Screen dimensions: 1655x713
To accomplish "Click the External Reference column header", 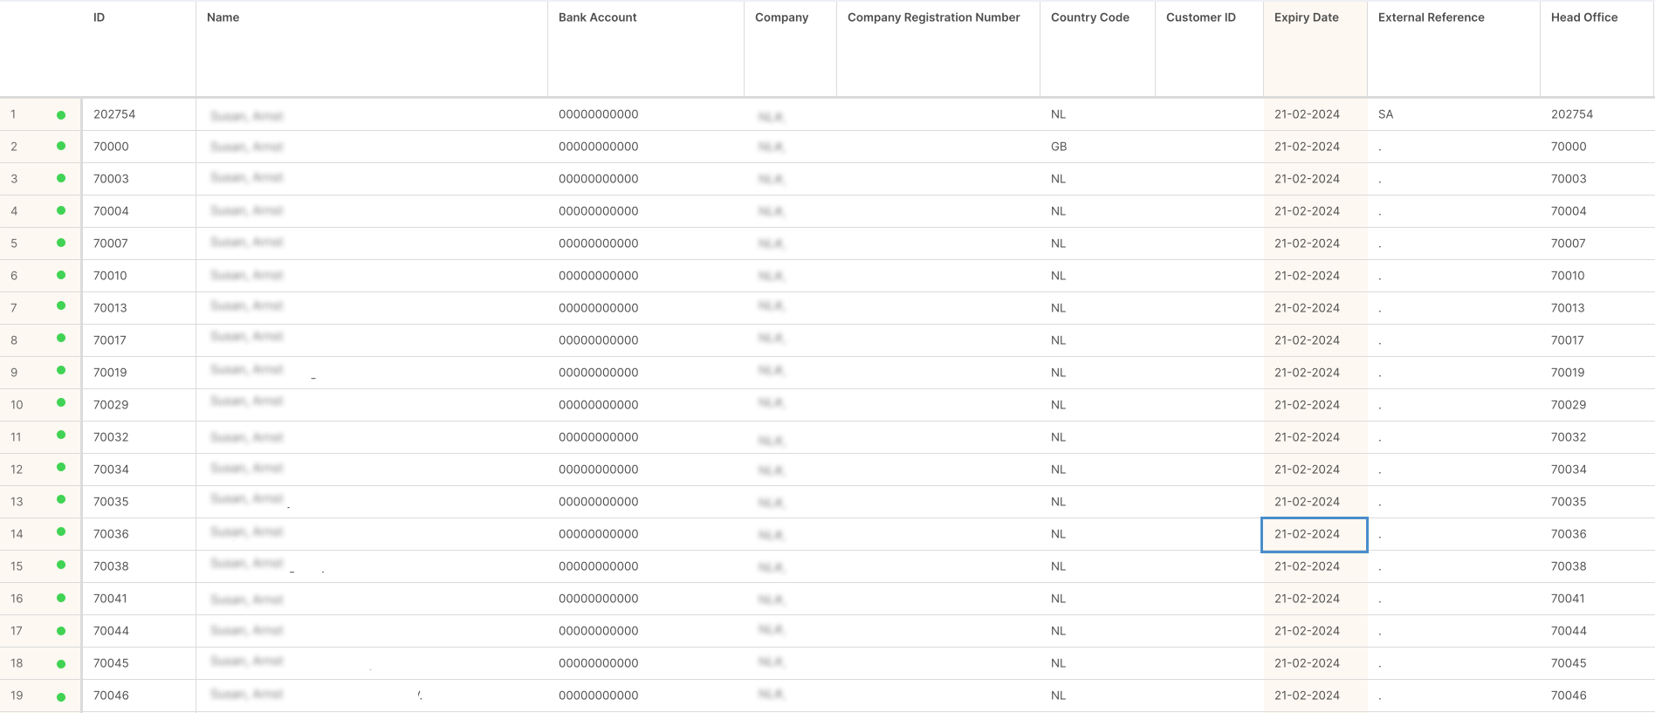I will [x=1431, y=17].
